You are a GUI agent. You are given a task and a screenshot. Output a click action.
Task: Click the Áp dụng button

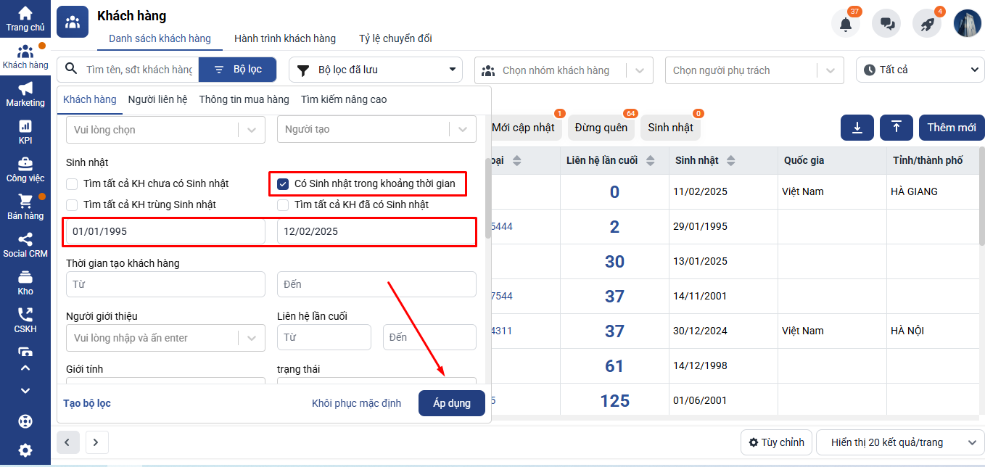(451, 403)
